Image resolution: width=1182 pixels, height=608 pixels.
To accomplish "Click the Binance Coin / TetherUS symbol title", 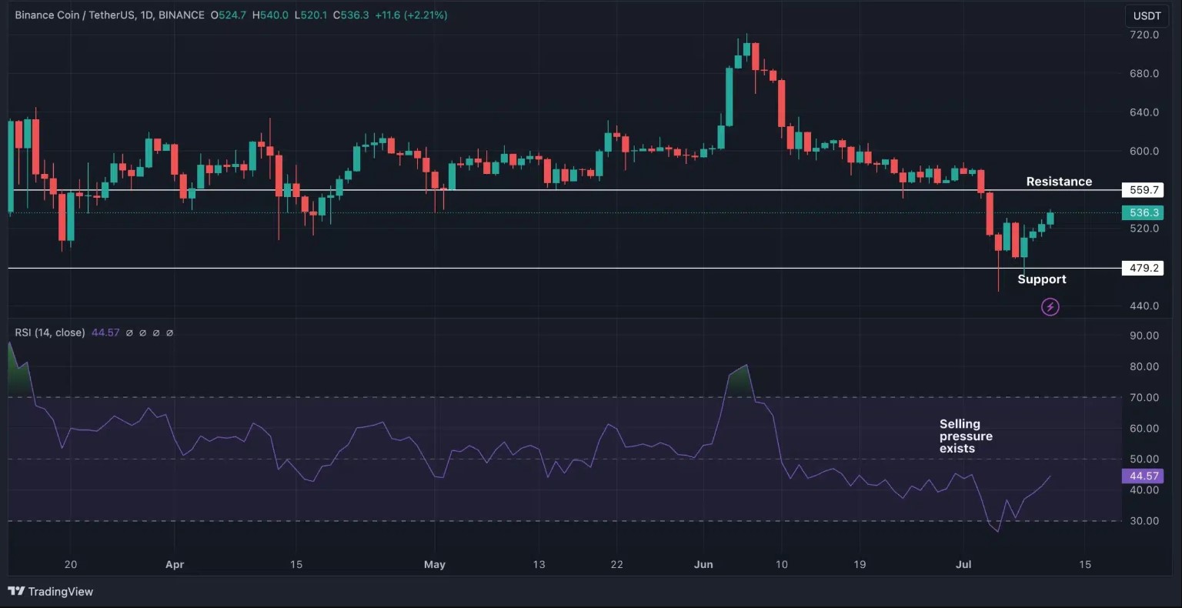I will point(72,15).
